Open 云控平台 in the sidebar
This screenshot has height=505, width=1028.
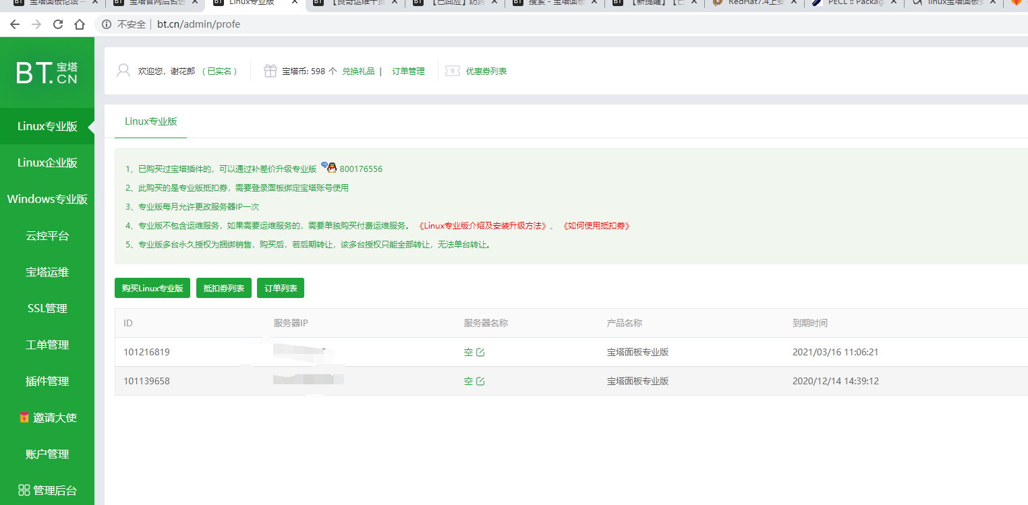click(47, 236)
